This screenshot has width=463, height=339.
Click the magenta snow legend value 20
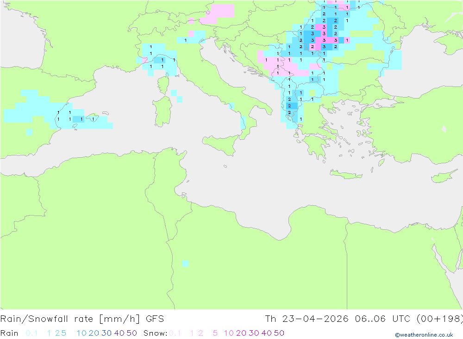(x=241, y=333)
